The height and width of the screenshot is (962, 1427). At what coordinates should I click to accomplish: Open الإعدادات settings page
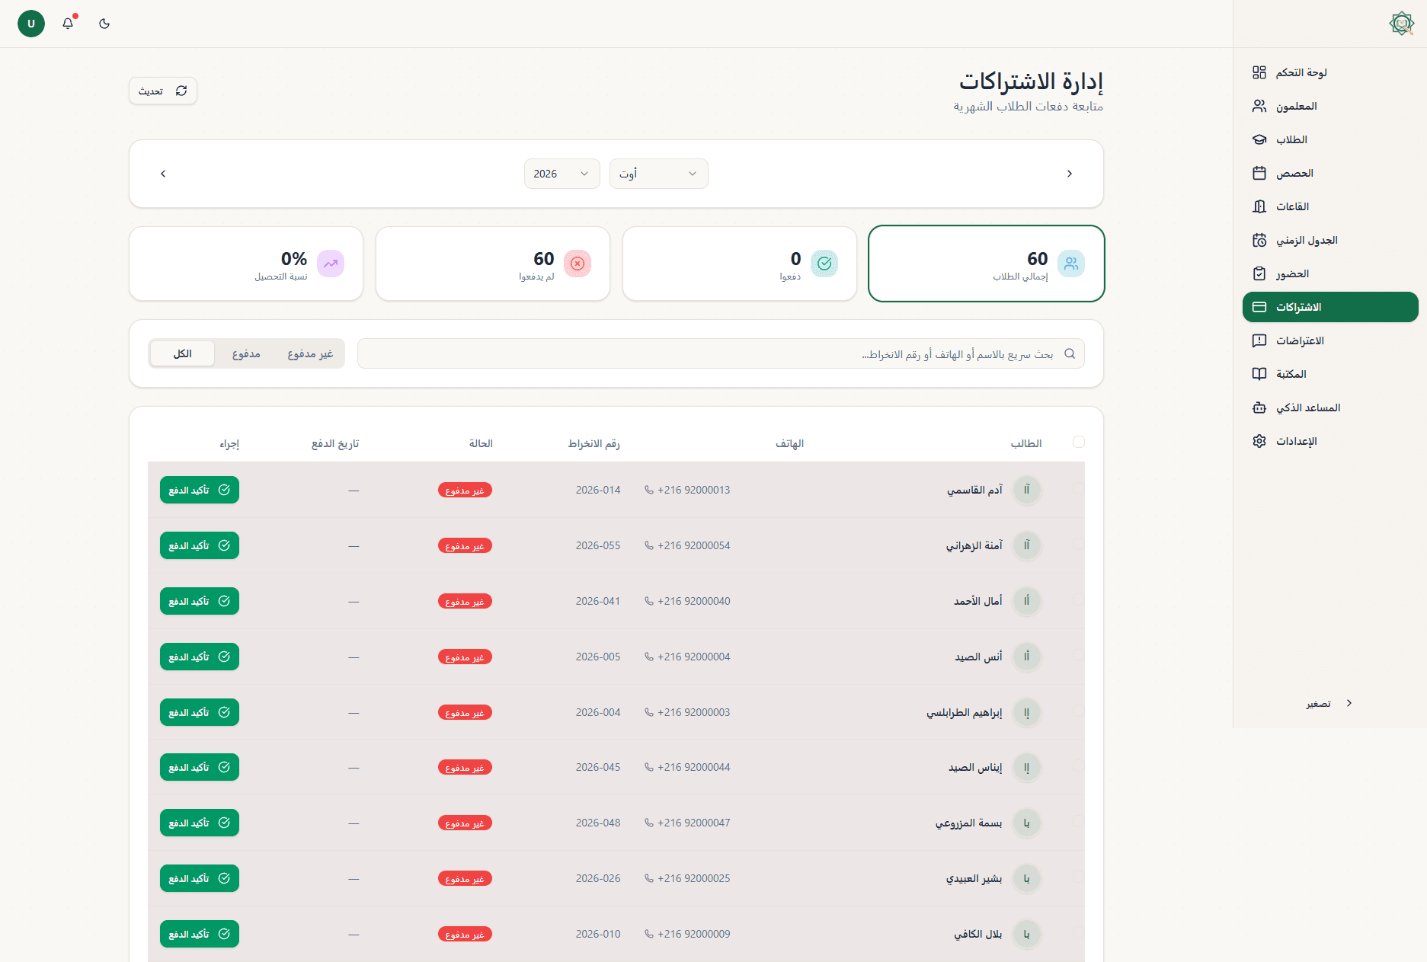(x=1330, y=441)
